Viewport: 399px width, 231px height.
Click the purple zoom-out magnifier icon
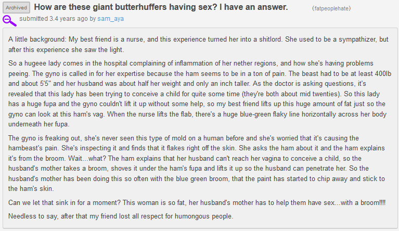[9, 21]
